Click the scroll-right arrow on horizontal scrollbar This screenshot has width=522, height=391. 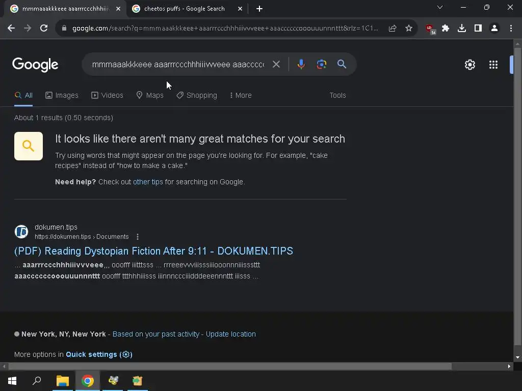tap(509, 367)
